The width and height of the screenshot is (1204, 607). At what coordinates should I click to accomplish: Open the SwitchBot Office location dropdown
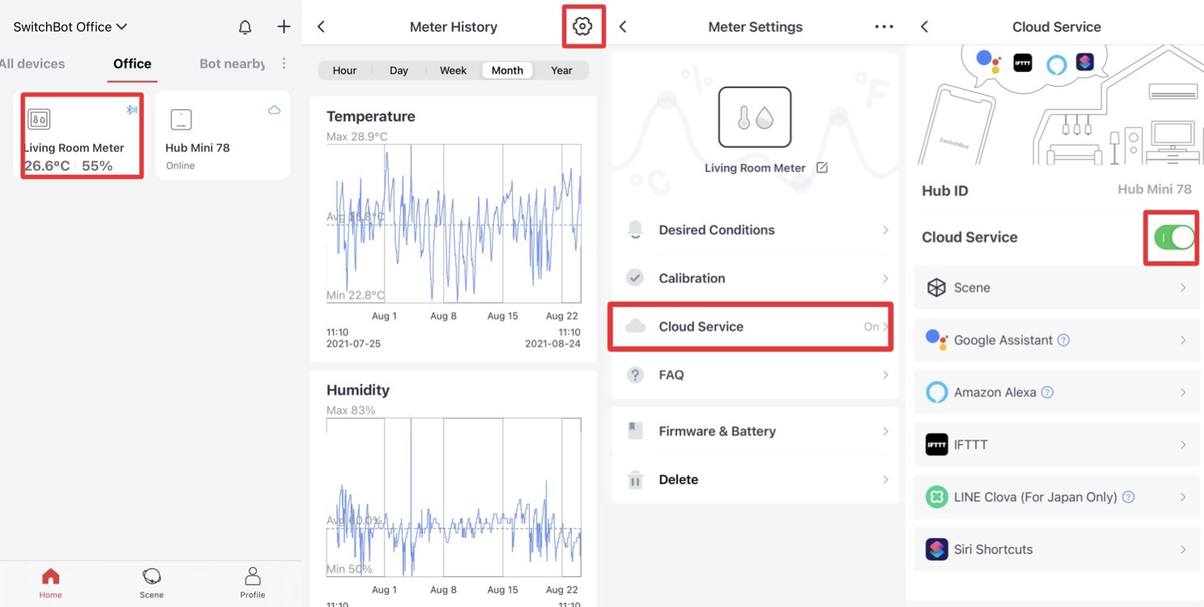pyautogui.click(x=70, y=27)
